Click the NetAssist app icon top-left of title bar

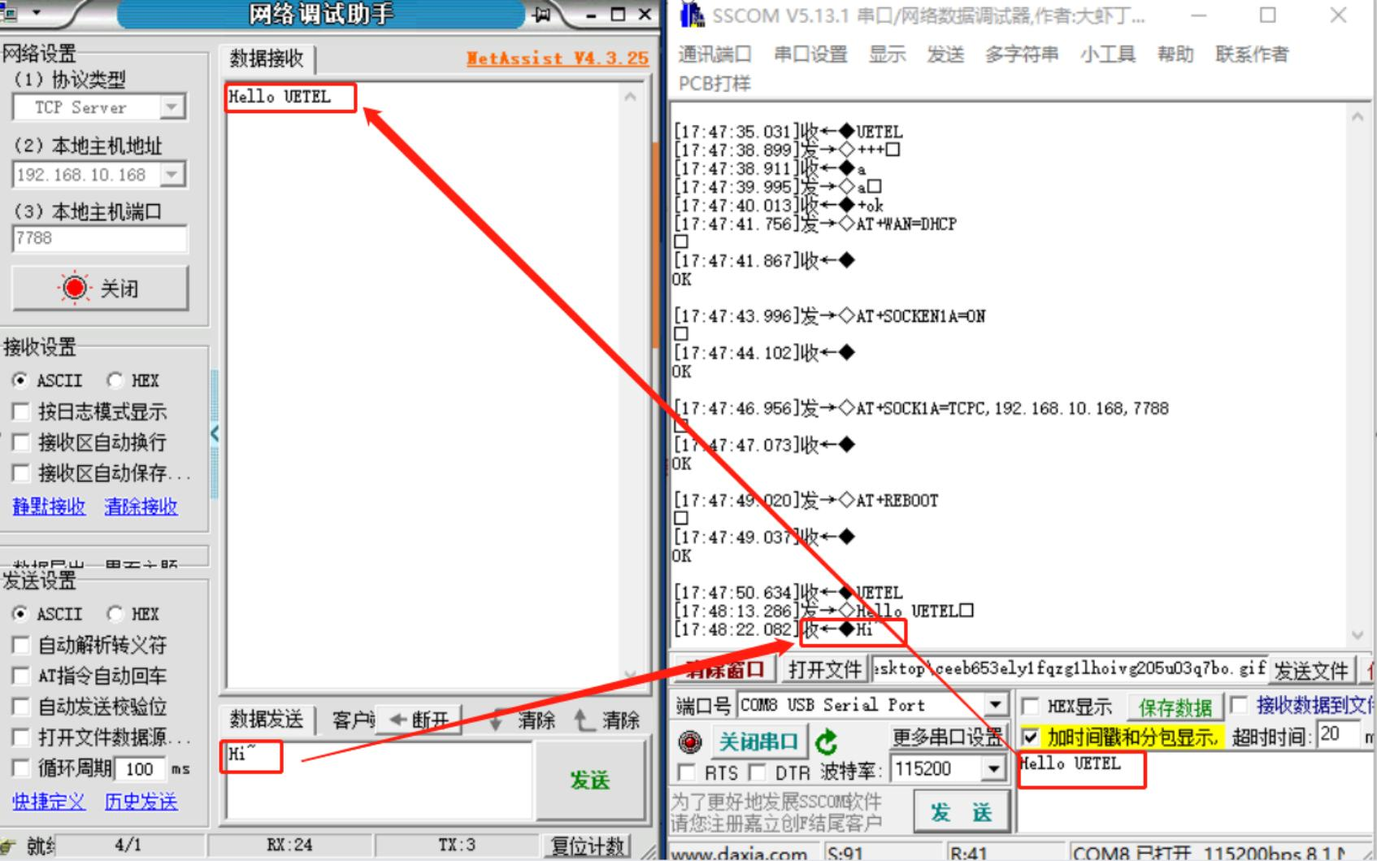(11, 13)
